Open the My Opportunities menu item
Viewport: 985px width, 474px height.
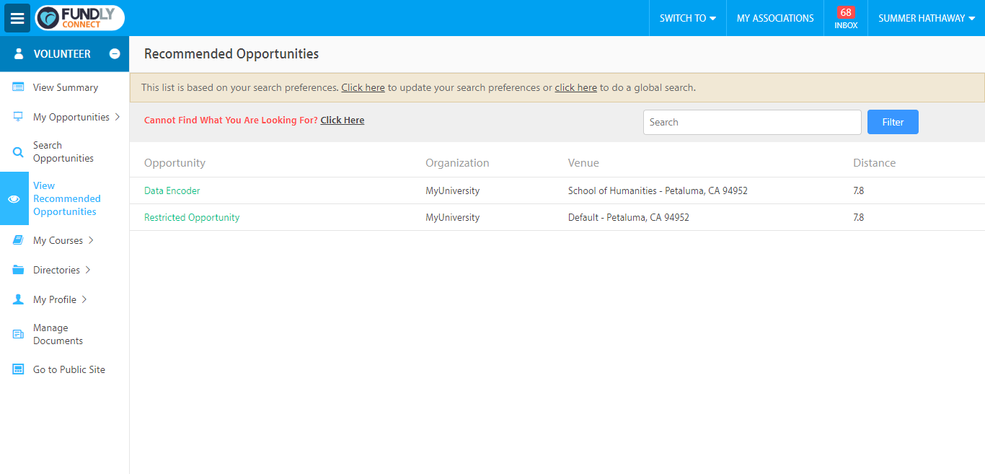click(x=71, y=117)
